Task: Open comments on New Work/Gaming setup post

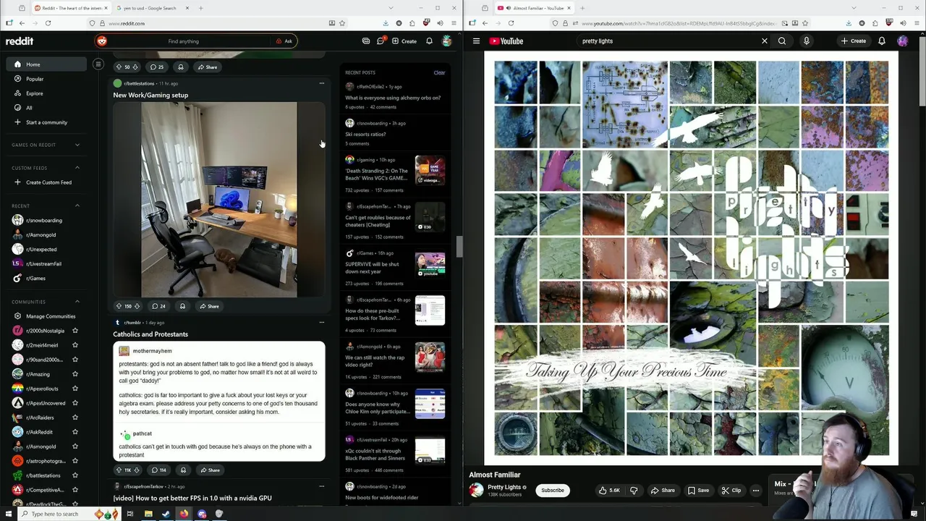Action: pyautogui.click(x=158, y=306)
